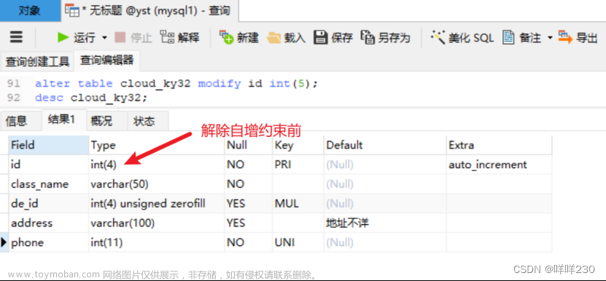
Task: Place cursor in SQL line 91
Action: click(176, 84)
